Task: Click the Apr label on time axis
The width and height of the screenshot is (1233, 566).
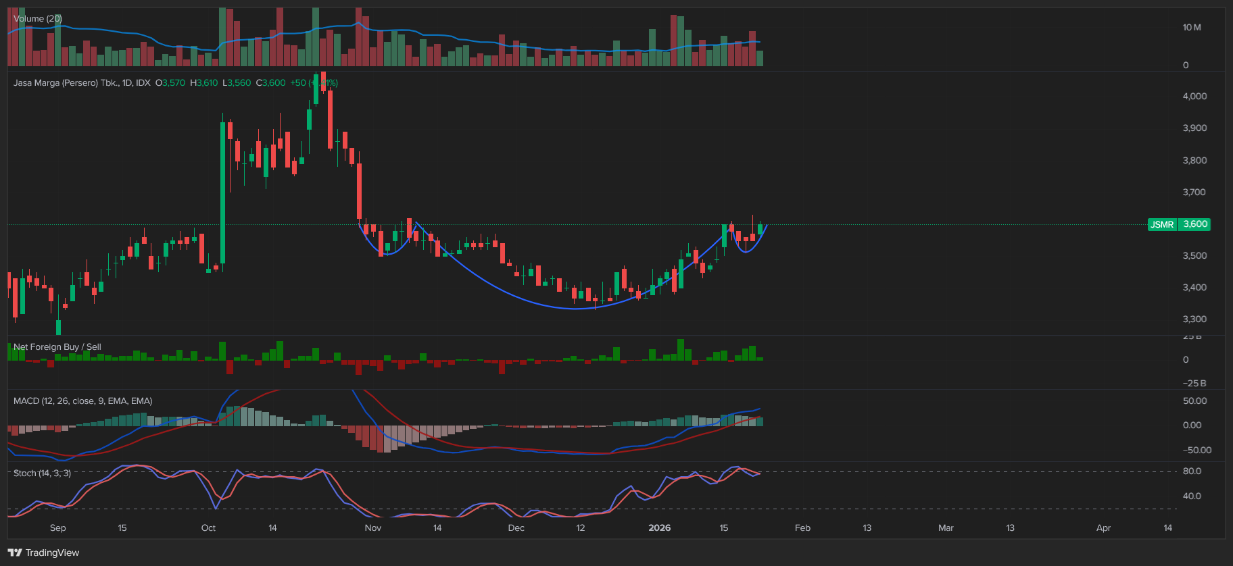Action: click(x=1103, y=528)
